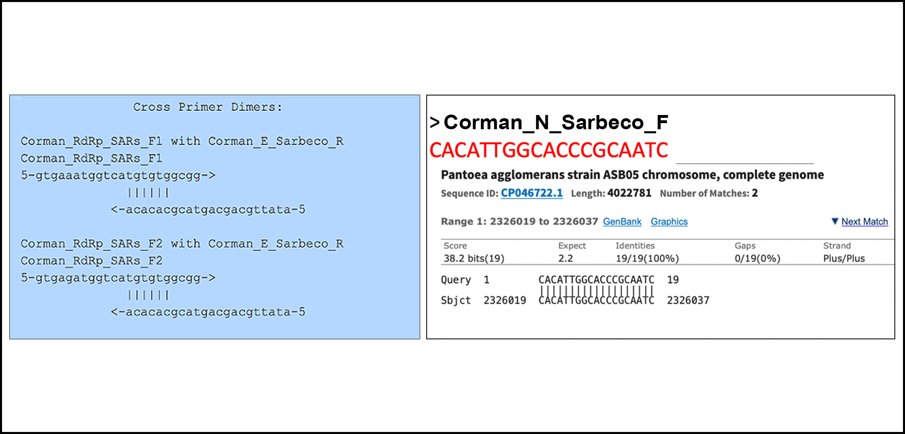Click Number of Matches: 2 text
The width and height of the screenshot is (905, 434).
[x=709, y=193]
